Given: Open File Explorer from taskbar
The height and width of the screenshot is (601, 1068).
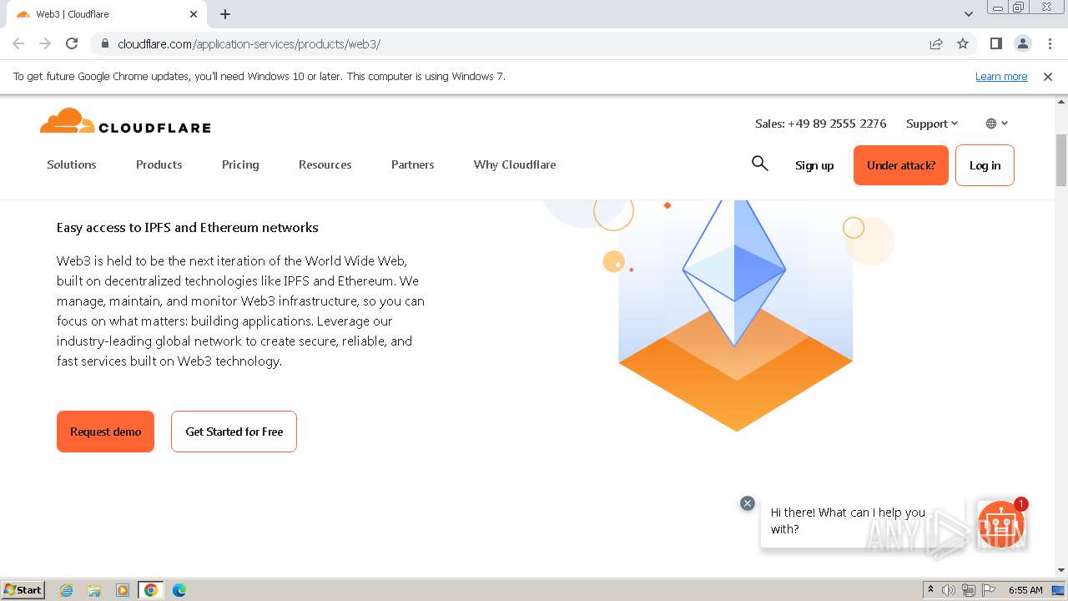Looking at the screenshot, I should coord(94,590).
